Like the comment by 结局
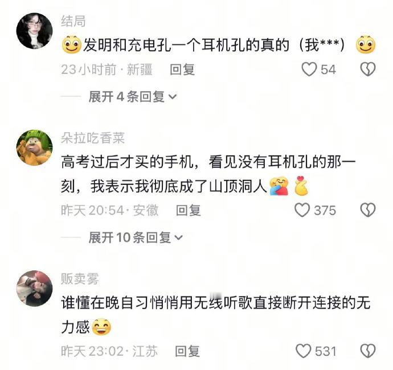The height and width of the screenshot is (370, 393). coord(309,69)
